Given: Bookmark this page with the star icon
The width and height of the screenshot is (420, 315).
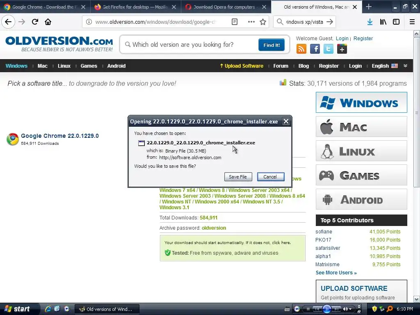Looking at the screenshot, I should pyautogui.click(x=263, y=22).
